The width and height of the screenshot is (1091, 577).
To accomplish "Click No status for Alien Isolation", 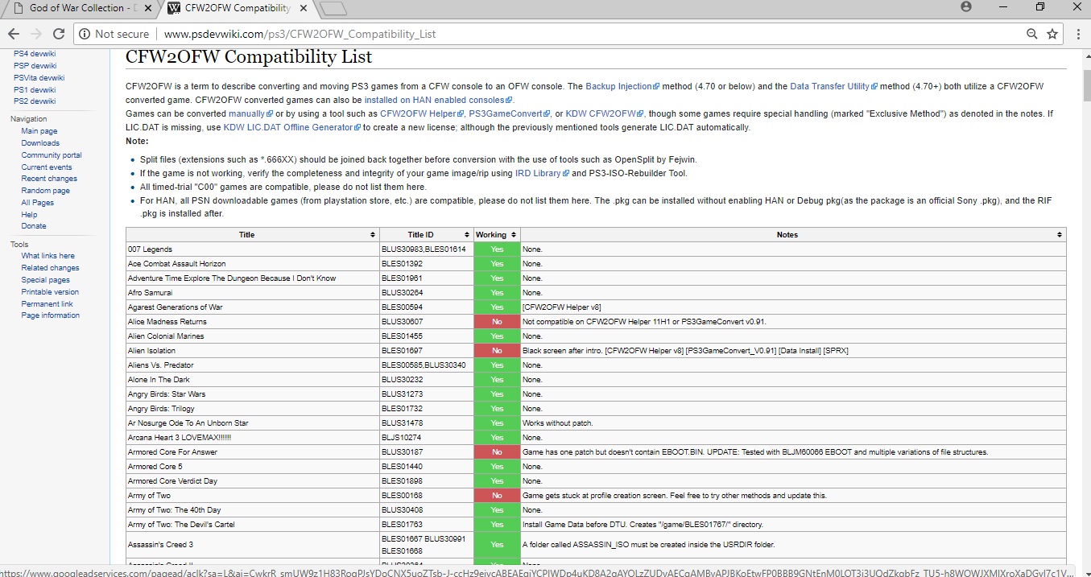I will (x=497, y=351).
